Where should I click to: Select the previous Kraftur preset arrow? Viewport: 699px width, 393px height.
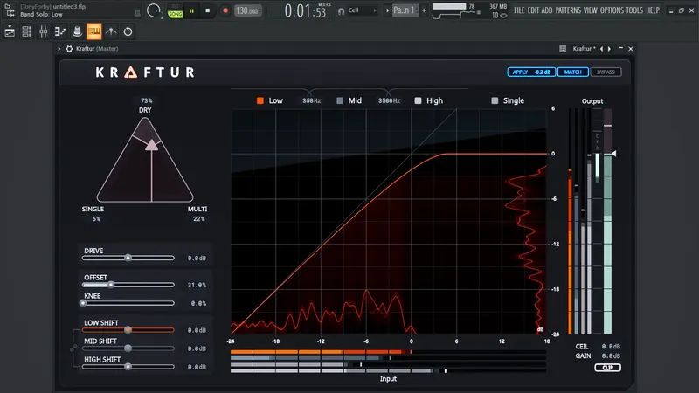point(601,49)
